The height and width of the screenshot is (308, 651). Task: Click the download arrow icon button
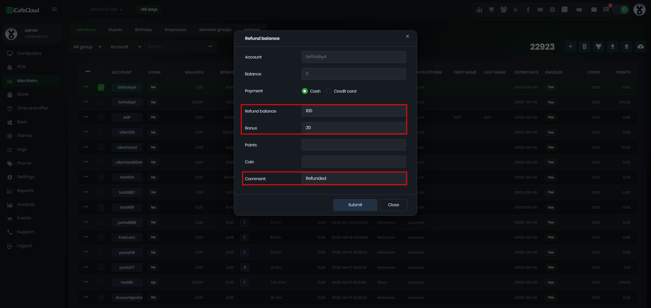pyautogui.click(x=612, y=47)
